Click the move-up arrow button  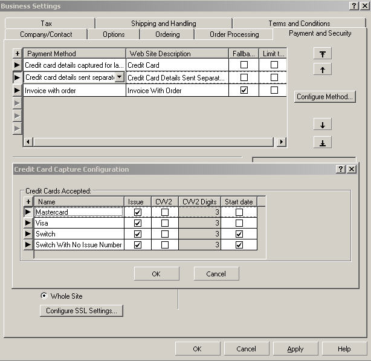323,70
